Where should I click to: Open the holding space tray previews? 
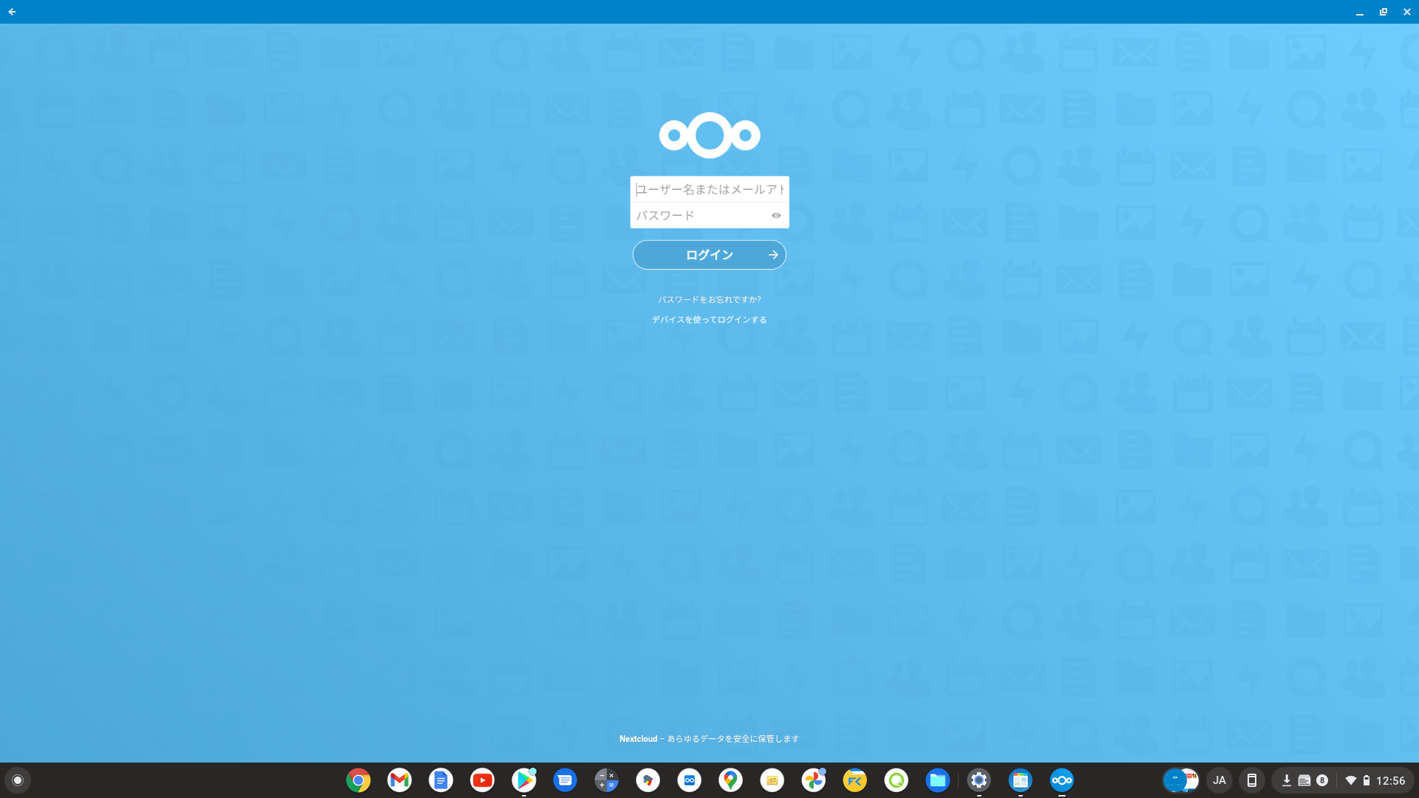[x=1181, y=780]
